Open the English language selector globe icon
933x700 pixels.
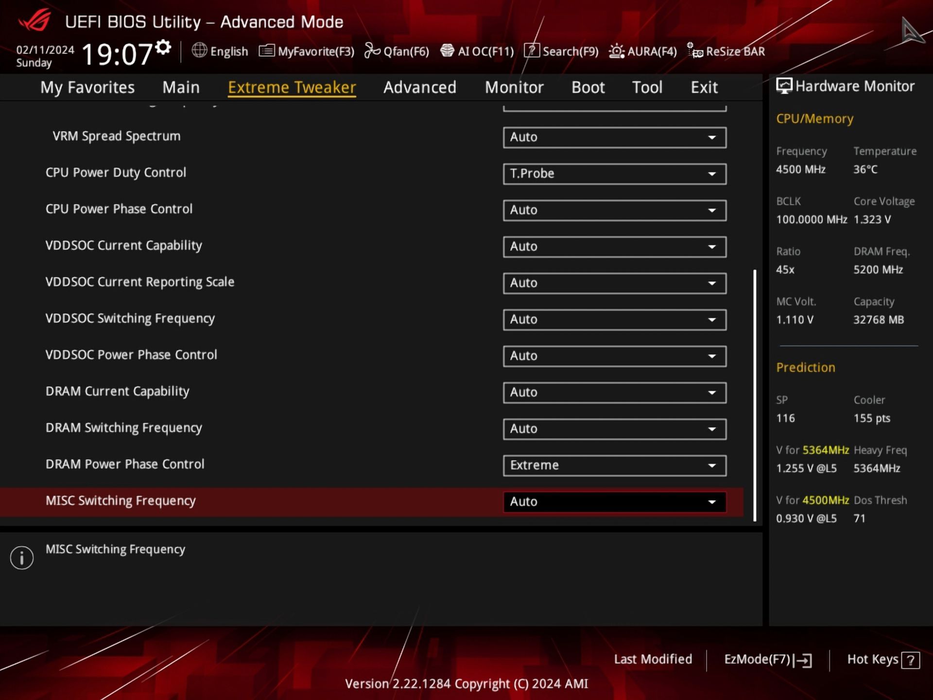tap(199, 51)
